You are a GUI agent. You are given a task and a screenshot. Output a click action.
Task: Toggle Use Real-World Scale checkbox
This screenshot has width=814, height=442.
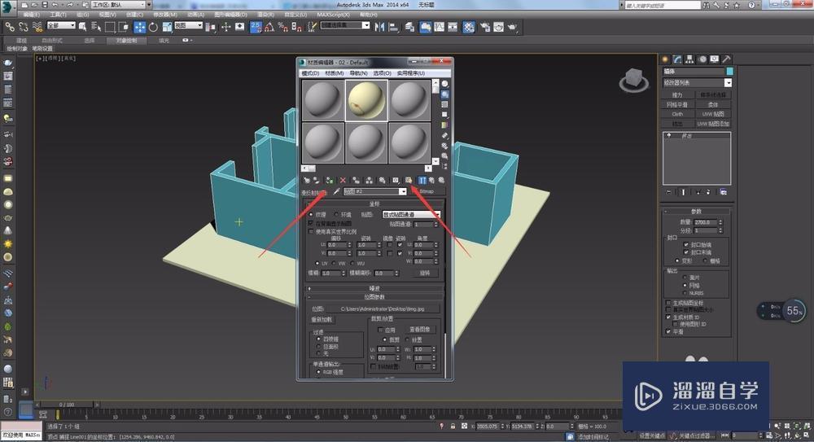(311, 231)
